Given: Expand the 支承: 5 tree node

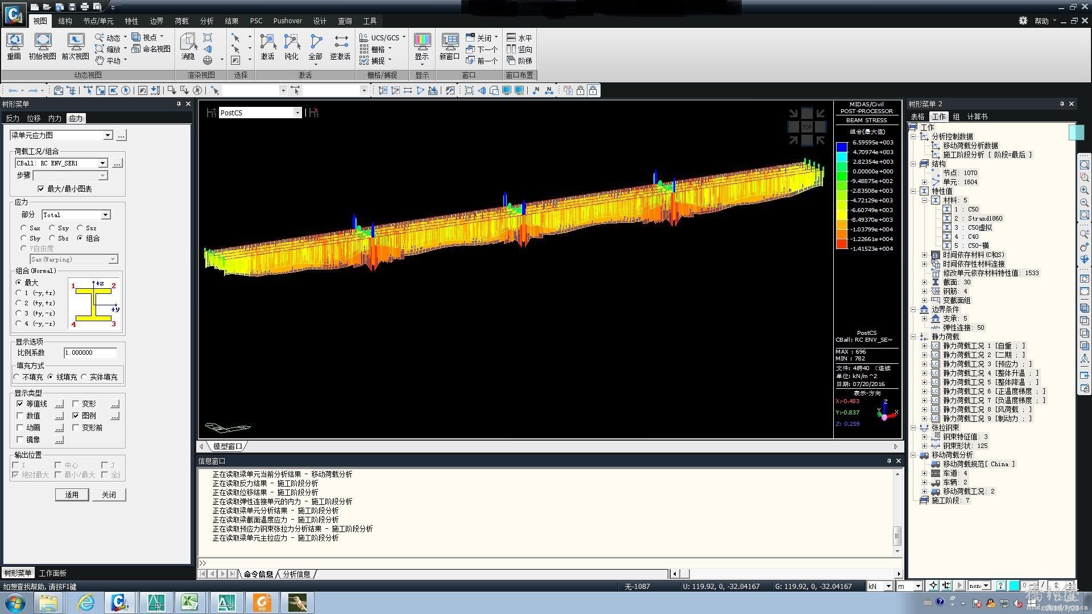Looking at the screenshot, I should [924, 318].
